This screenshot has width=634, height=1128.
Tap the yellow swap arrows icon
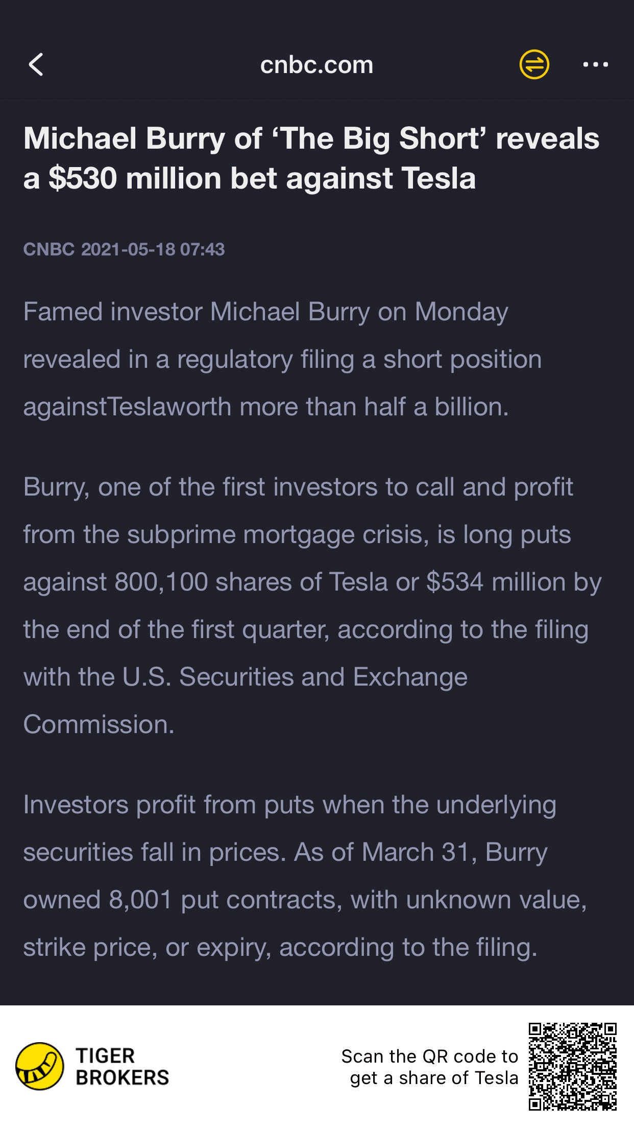(x=534, y=64)
